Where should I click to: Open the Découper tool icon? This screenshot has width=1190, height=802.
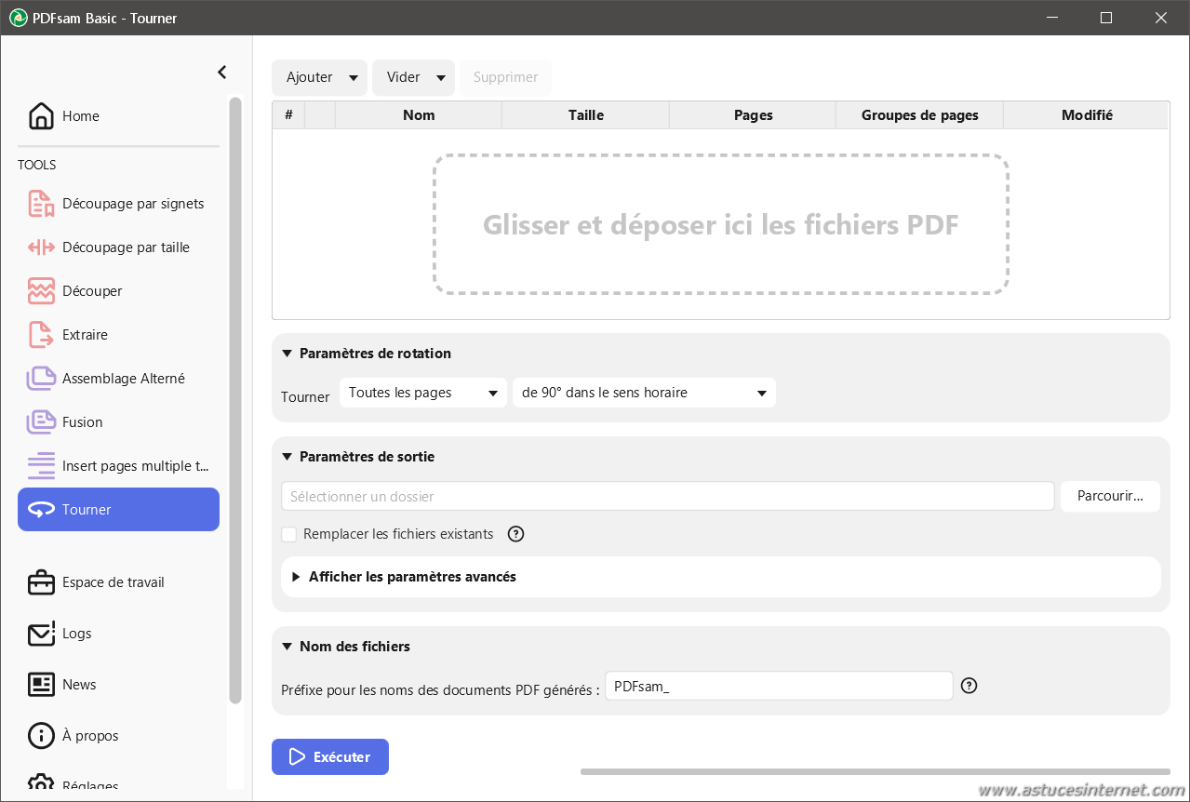coord(41,291)
